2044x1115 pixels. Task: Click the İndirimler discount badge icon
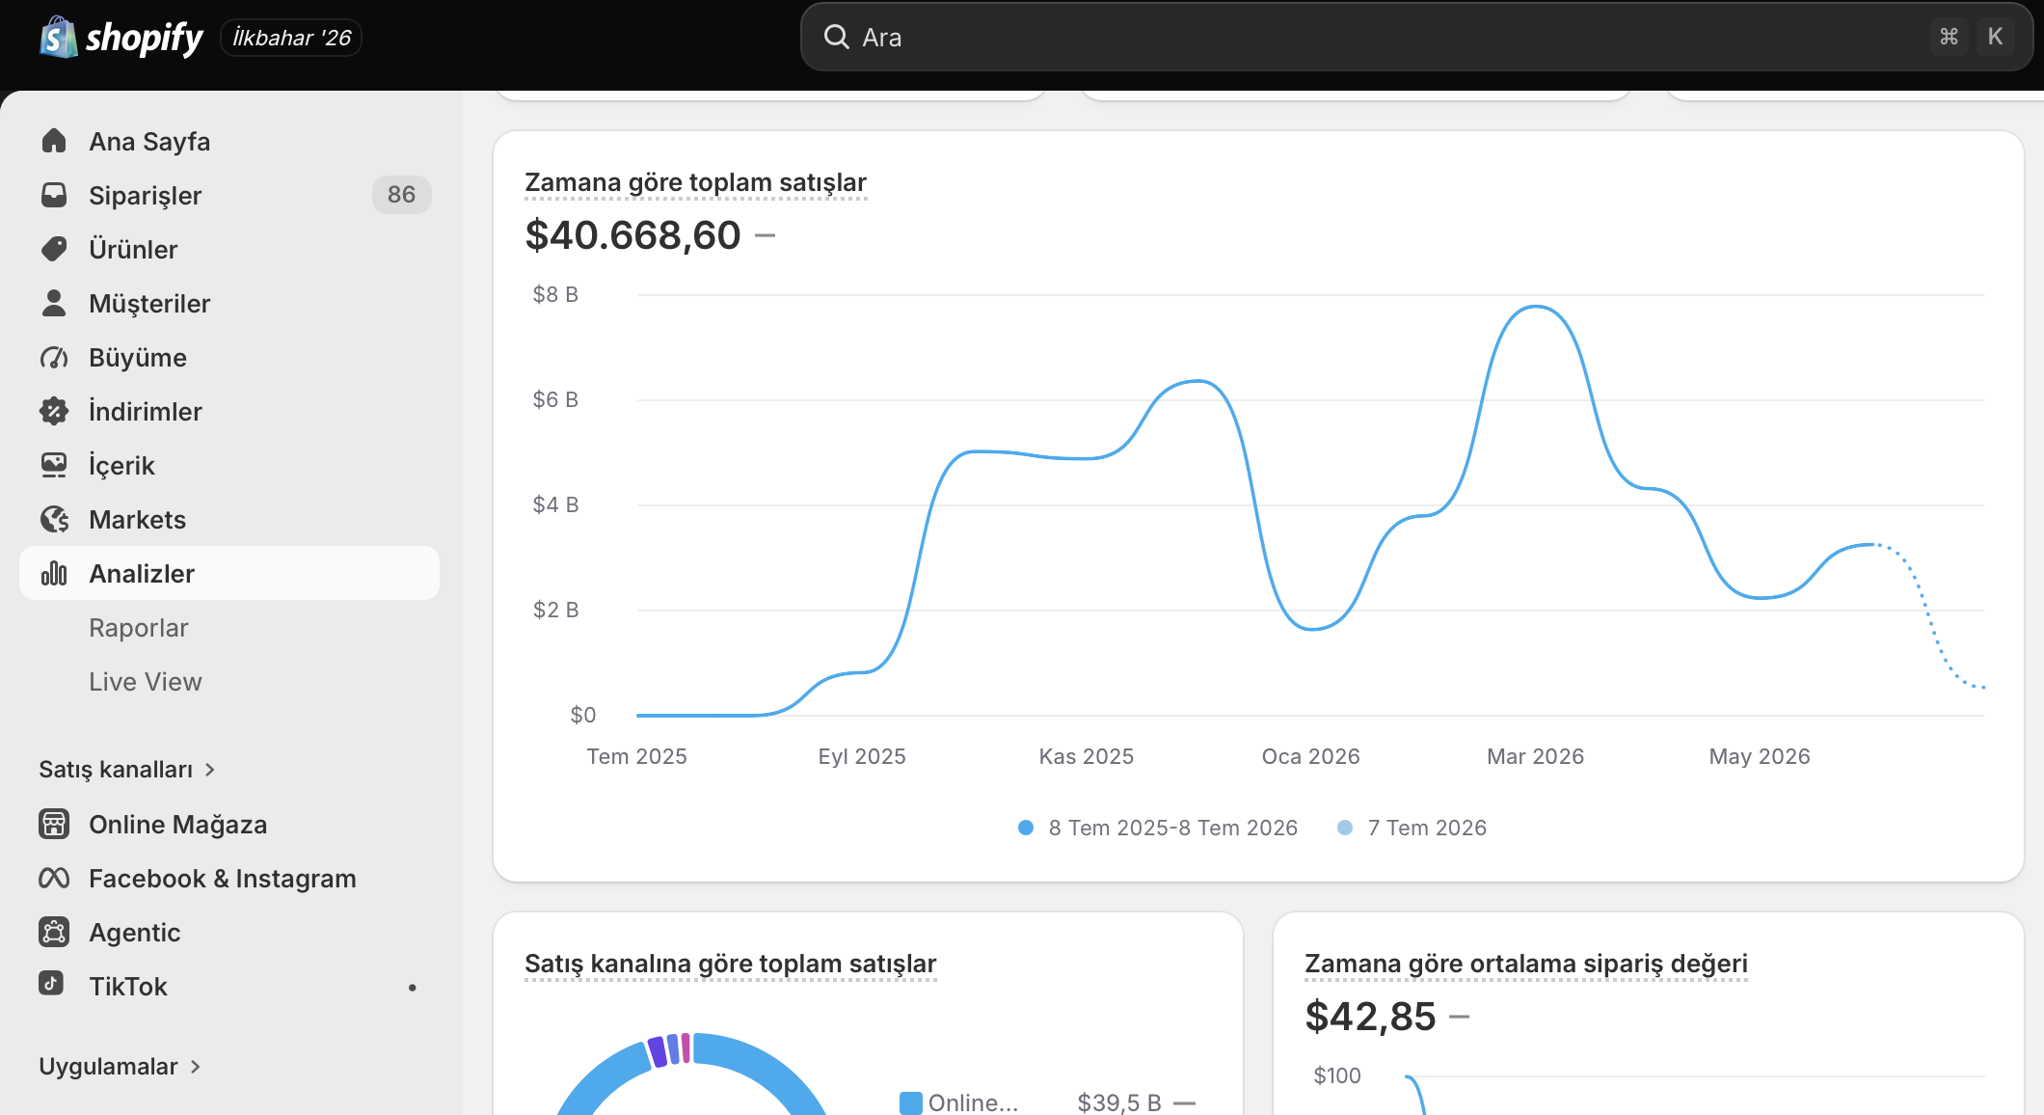pyautogui.click(x=54, y=411)
